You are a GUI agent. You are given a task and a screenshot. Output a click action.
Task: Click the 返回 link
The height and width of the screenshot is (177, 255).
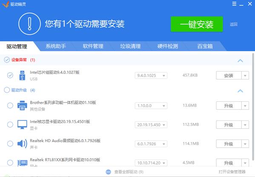coord(234,24)
